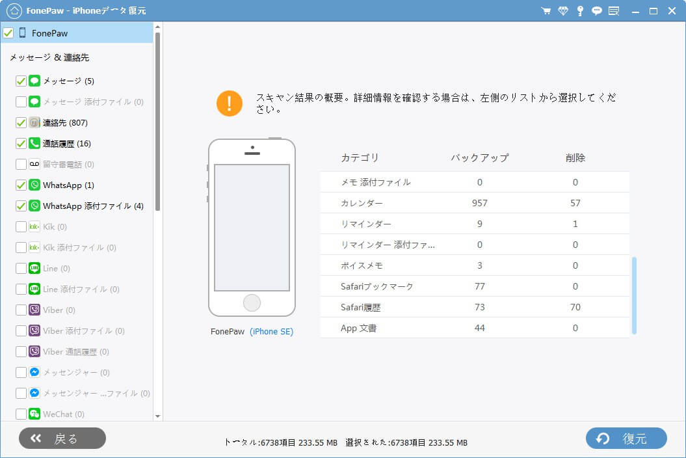The height and width of the screenshot is (458, 686).
Task: Click the Line 添付ファイル icon
Action: (x=34, y=289)
